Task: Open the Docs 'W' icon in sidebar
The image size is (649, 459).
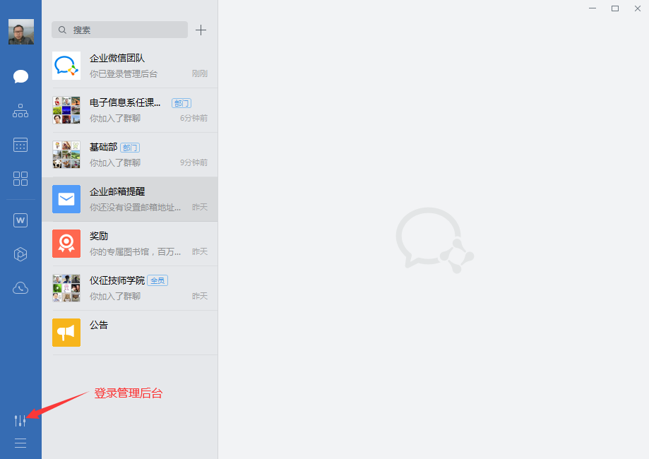Action: click(20, 220)
